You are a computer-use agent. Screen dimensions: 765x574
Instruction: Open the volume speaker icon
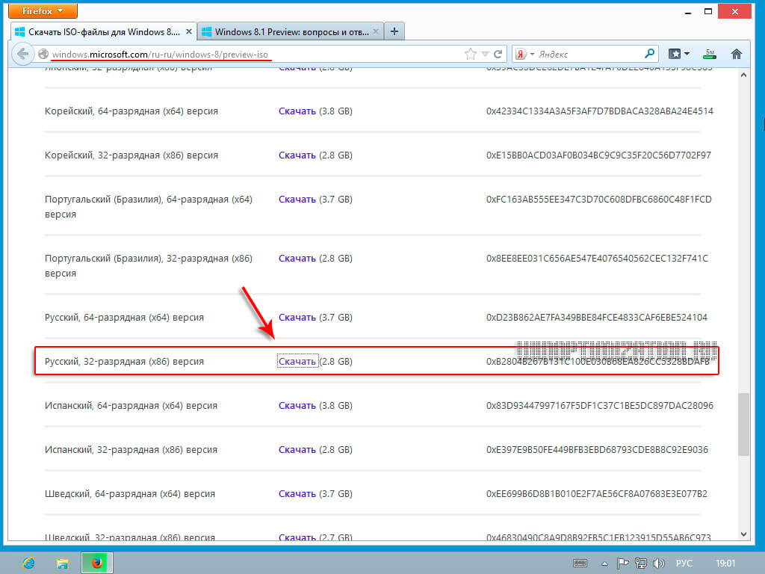pyautogui.click(x=659, y=563)
